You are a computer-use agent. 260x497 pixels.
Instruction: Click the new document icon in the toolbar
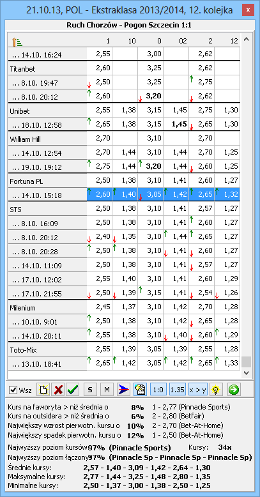click(43, 389)
